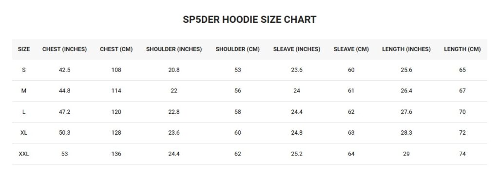Image resolution: width=499 pixels, height=177 pixels.
Task: Click the SP5DER HOODIE SIZE CHART title
Action: click(x=249, y=19)
